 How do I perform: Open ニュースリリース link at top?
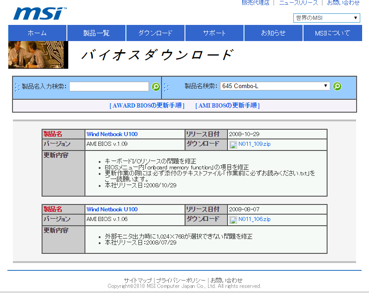pos(298,3)
